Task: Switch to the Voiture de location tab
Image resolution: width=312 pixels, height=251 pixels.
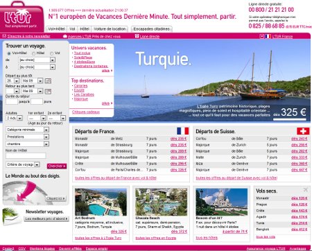Action: coord(110,29)
